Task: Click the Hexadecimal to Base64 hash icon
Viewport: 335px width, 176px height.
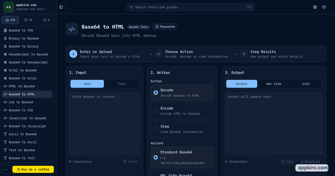Action: [x=5, y=54]
